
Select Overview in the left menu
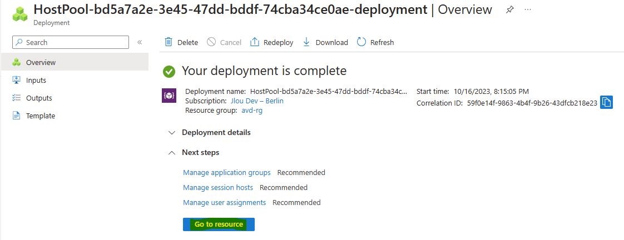(75, 62)
